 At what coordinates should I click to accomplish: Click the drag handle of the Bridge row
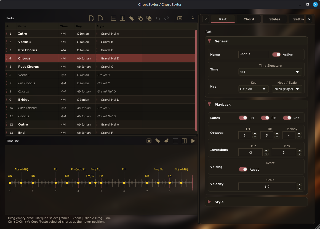click(7, 100)
